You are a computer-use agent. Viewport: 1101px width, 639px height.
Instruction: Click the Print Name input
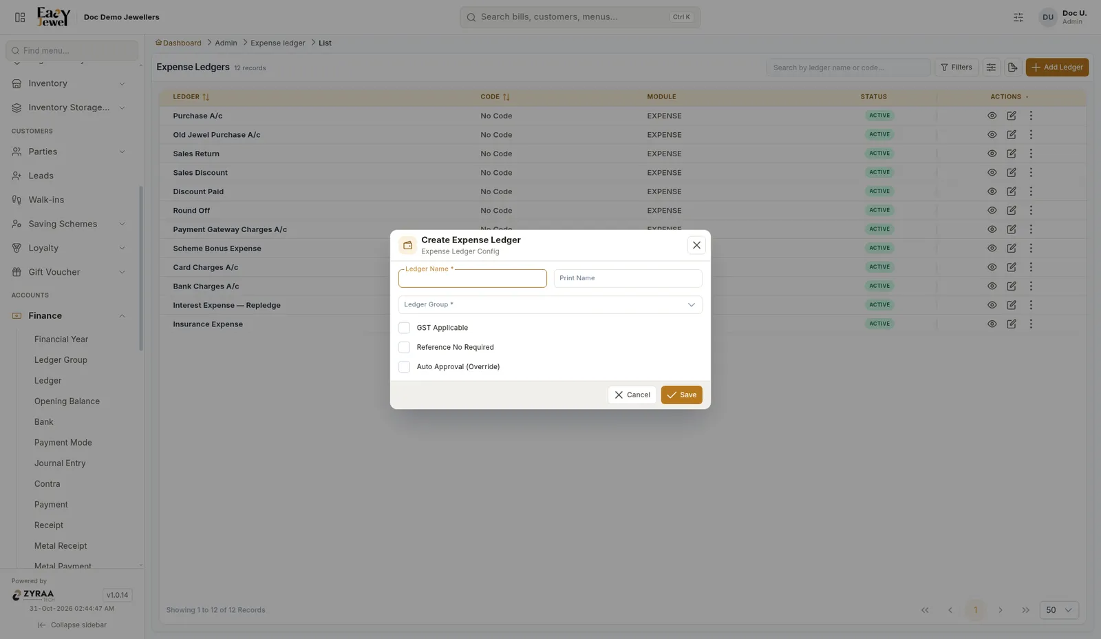point(628,278)
